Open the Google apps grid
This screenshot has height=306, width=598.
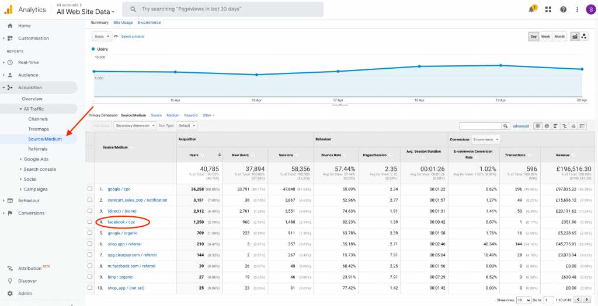click(x=548, y=9)
